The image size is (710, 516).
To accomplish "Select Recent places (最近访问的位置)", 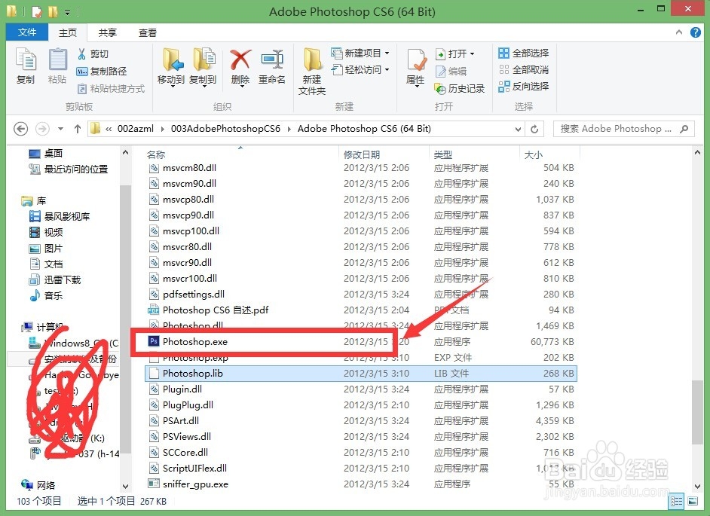I will [69, 169].
